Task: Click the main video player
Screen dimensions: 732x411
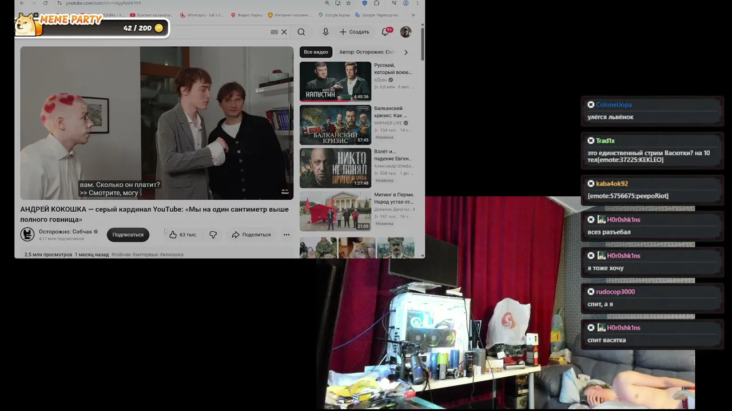Action: 157,123
